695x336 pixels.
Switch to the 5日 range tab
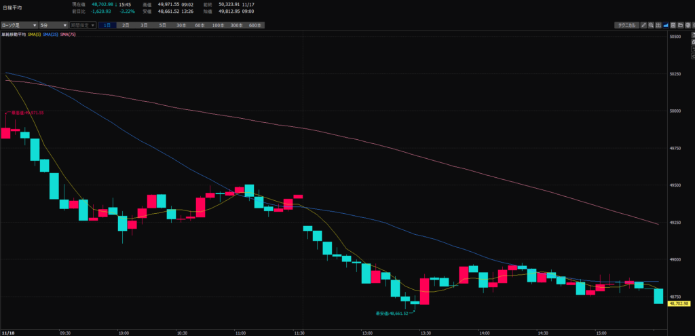pyautogui.click(x=162, y=25)
